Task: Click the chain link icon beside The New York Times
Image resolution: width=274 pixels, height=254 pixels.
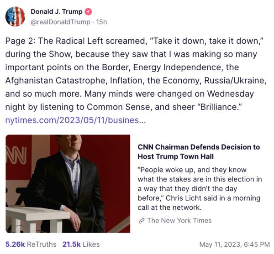Action: coord(141,221)
